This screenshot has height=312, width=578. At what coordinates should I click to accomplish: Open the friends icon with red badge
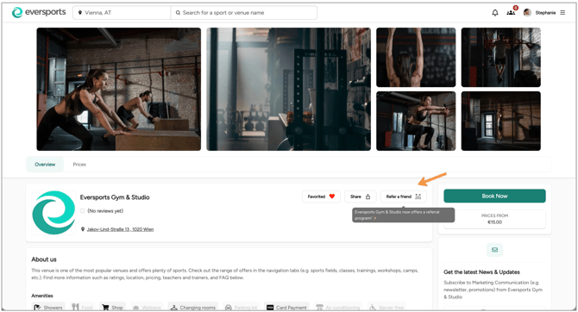pos(512,12)
